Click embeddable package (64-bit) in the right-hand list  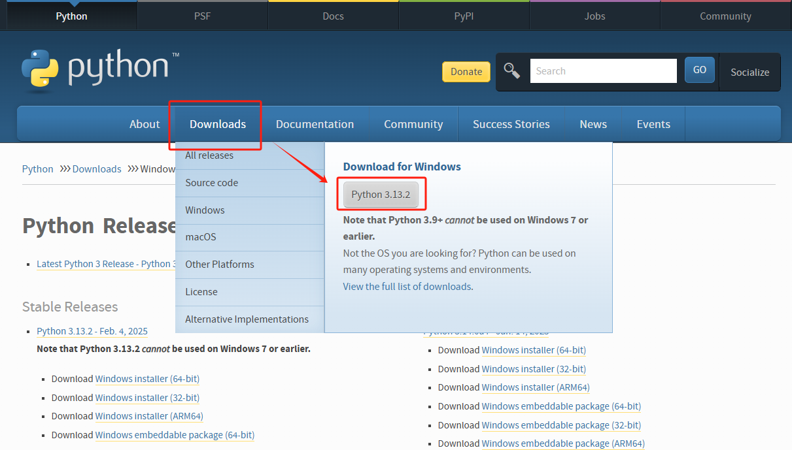[x=561, y=406]
